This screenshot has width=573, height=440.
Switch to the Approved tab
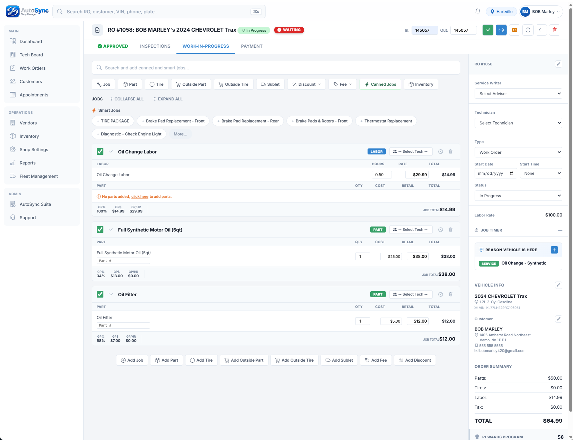pyautogui.click(x=113, y=46)
